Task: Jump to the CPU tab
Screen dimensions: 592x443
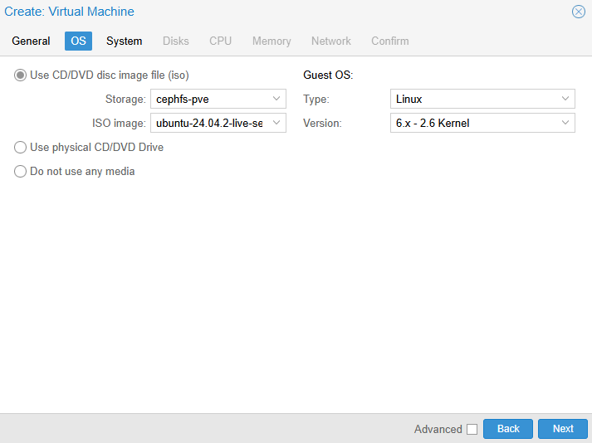Action: pyautogui.click(x=220, y=41)
